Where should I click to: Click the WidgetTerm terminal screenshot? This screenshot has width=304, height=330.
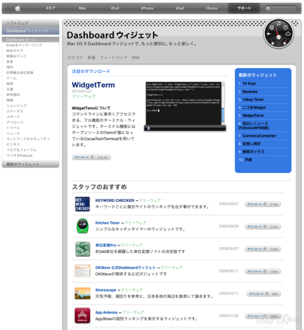click(185, 106)
